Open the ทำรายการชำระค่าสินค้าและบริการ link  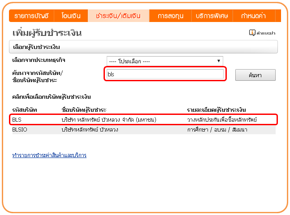[x=49, y=155]
